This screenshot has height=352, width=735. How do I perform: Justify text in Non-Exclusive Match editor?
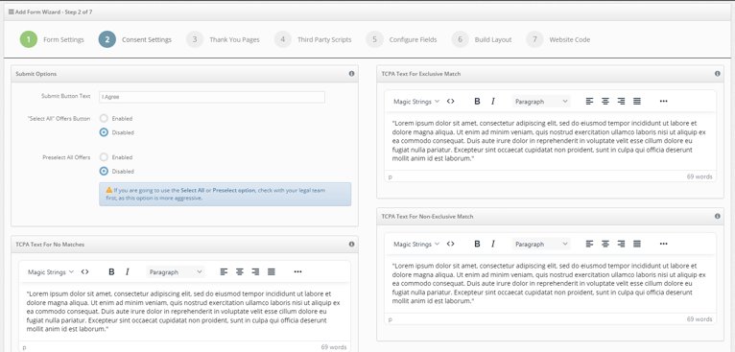point(637,244)
